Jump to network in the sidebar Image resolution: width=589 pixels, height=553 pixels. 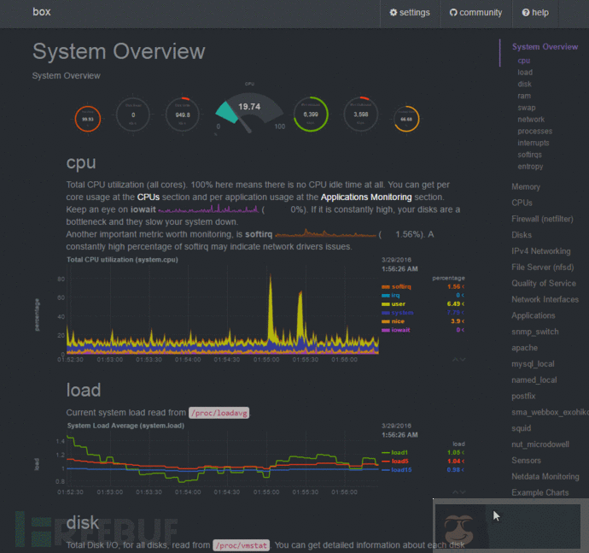point(531,120)
